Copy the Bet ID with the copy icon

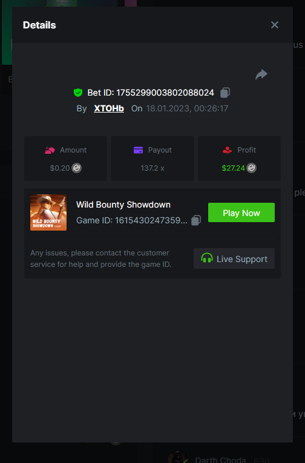pos(225,93)
